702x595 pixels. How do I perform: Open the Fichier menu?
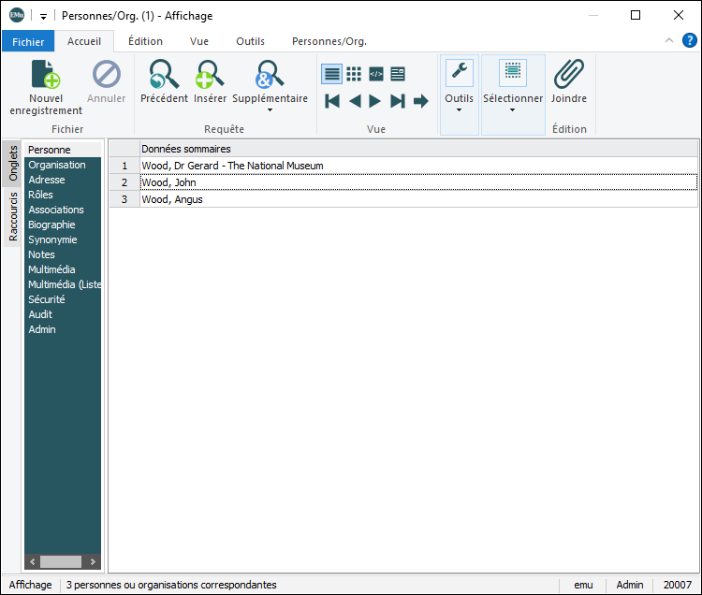tap(28, 42)
